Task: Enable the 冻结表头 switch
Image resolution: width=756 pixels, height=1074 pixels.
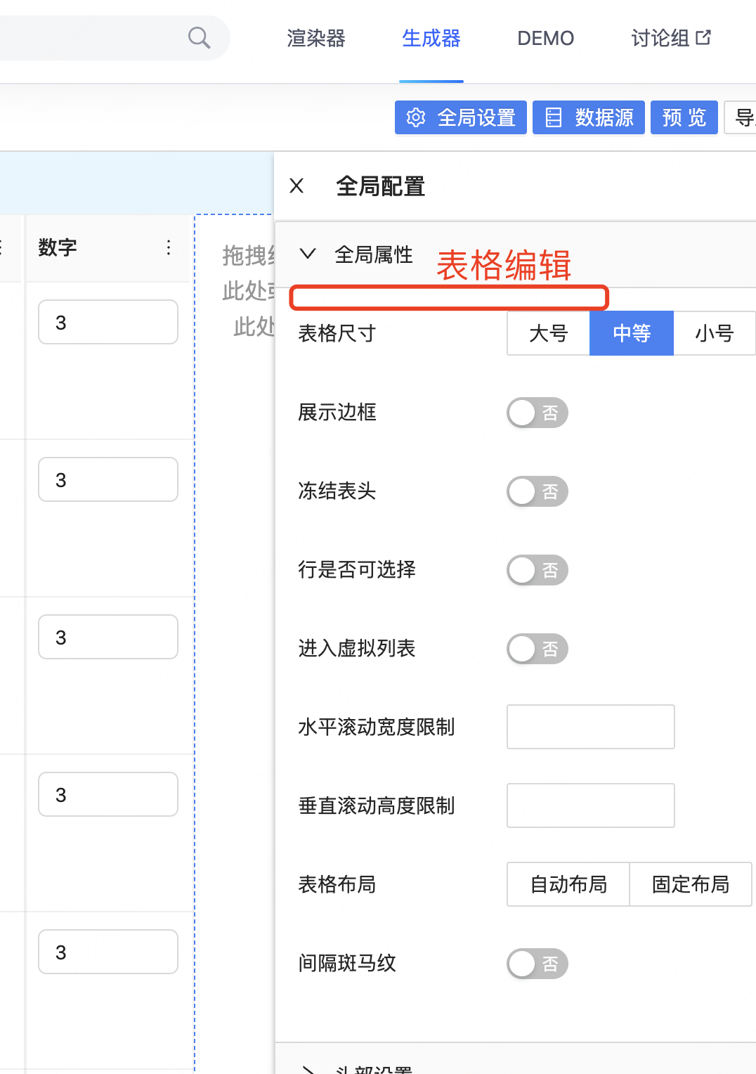Action: pos(537,491)
